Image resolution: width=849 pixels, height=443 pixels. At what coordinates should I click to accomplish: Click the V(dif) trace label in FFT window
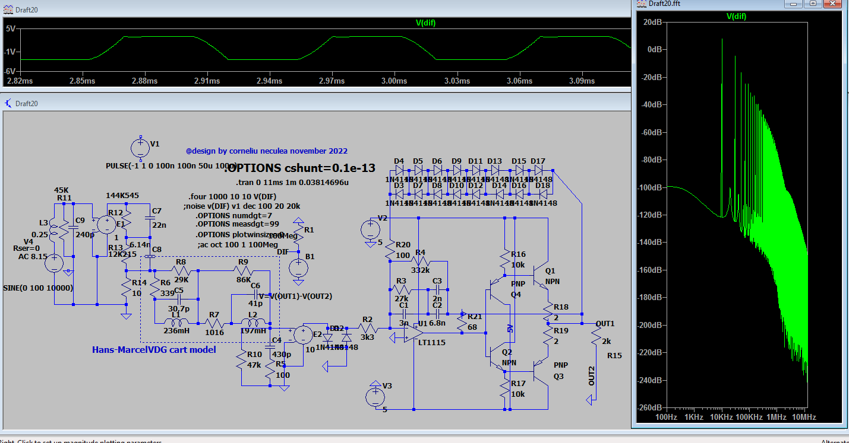coord(736,17)
